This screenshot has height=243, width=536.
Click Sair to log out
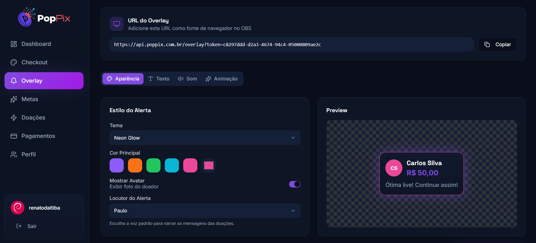[32, 226]
